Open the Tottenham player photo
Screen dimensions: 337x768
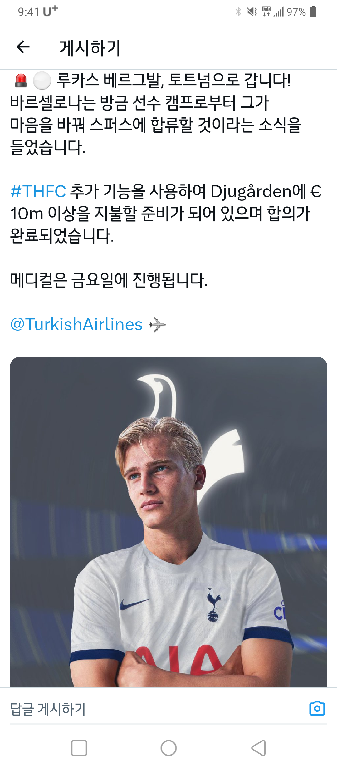click(x=168, y=522)
